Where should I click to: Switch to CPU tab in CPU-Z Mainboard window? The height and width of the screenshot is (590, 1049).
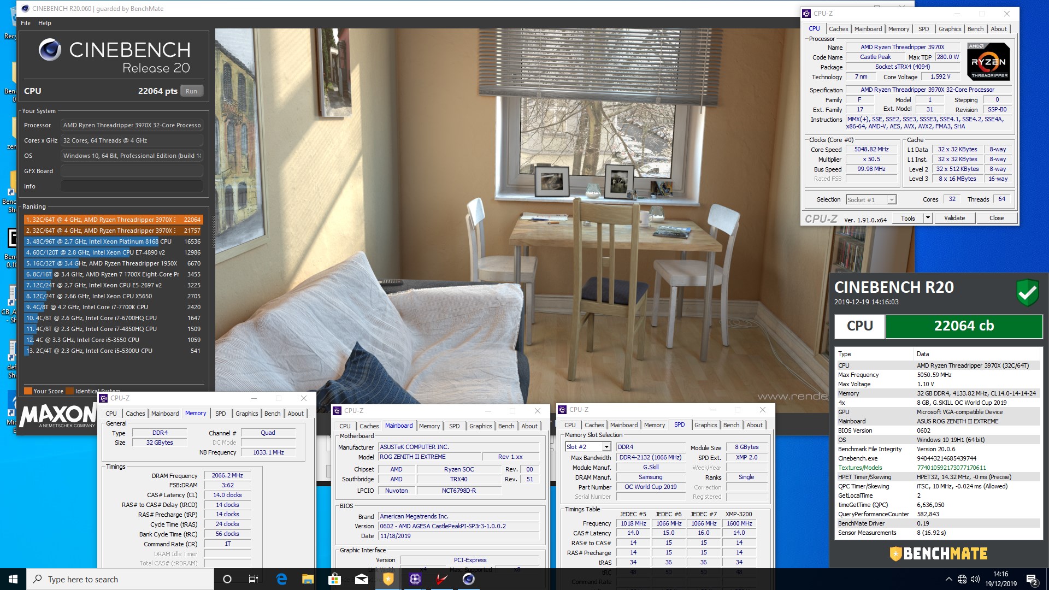345,426
